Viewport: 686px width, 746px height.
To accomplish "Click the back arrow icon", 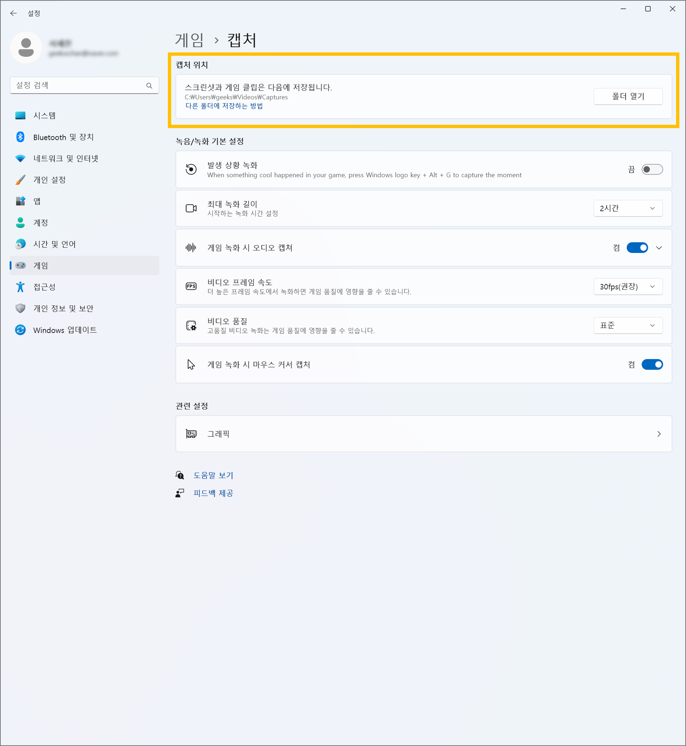I will click(14, 13).
